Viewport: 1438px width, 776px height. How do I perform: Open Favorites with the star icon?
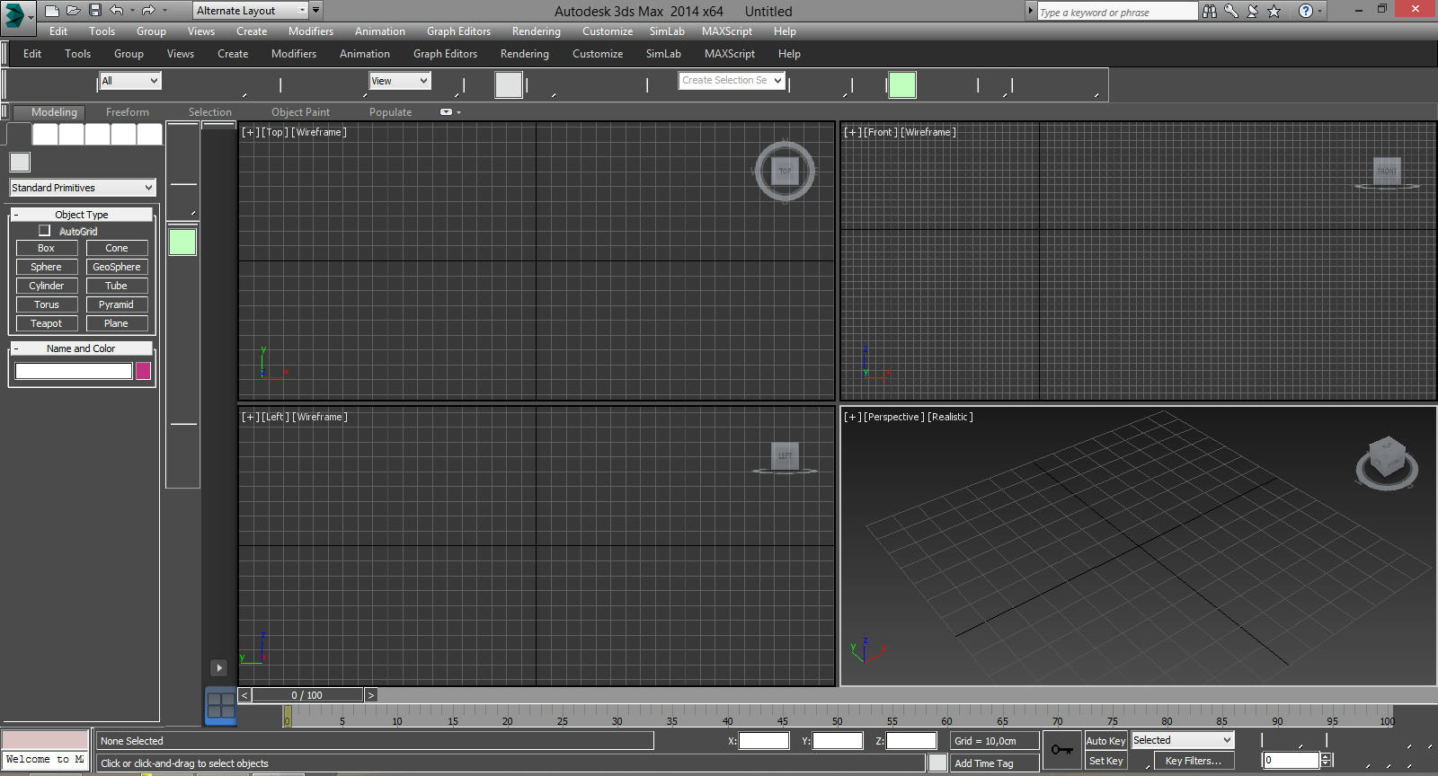pyautogui.click(x=1274, y=11)
